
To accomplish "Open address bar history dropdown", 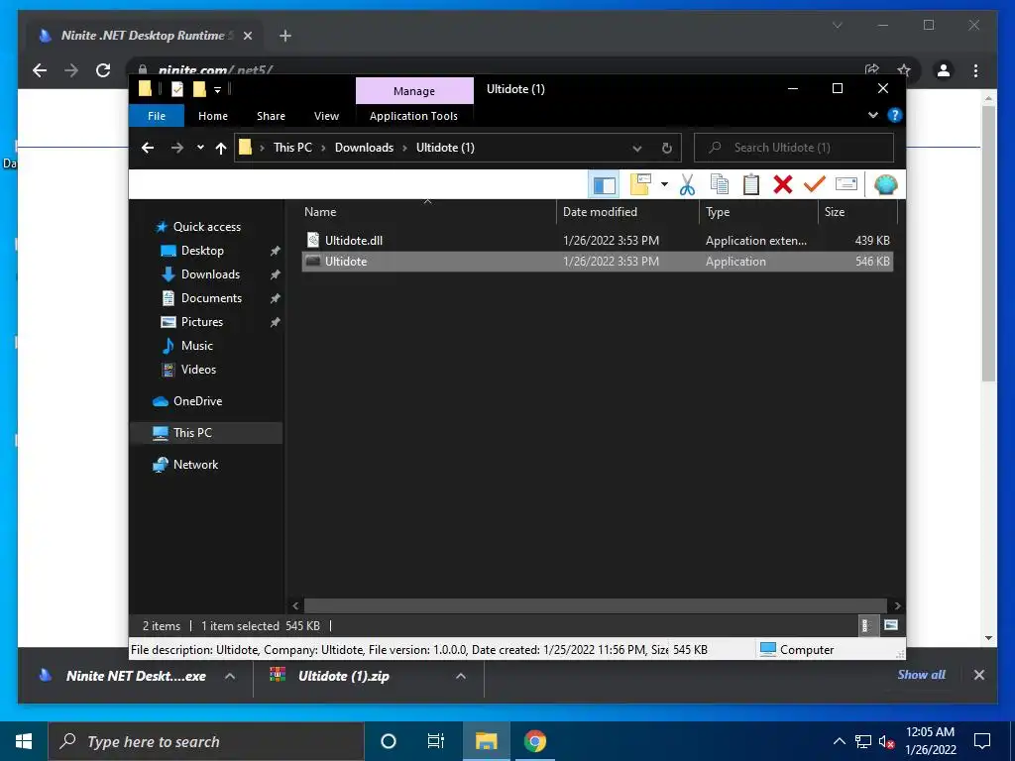I will pyautogui.click(x=637, y=148).
